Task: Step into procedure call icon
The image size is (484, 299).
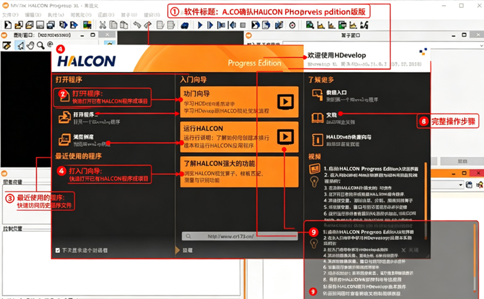Action: pyautogui.click(x=221, y=25)
